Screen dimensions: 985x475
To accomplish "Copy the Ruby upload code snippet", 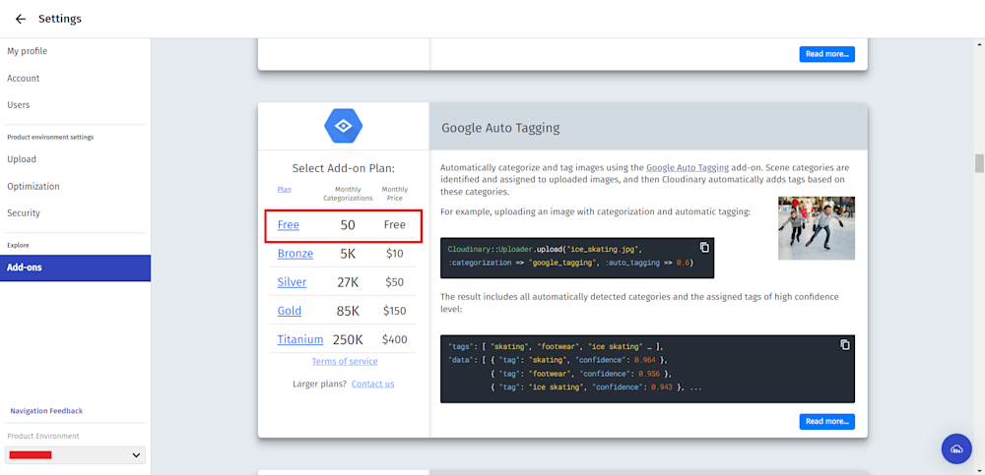I will (x=704, y=247).
